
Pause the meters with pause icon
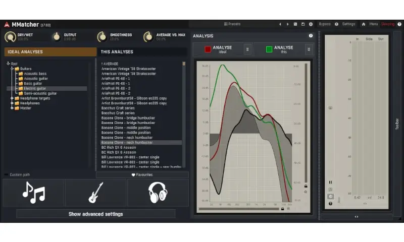tap(330, 182)
